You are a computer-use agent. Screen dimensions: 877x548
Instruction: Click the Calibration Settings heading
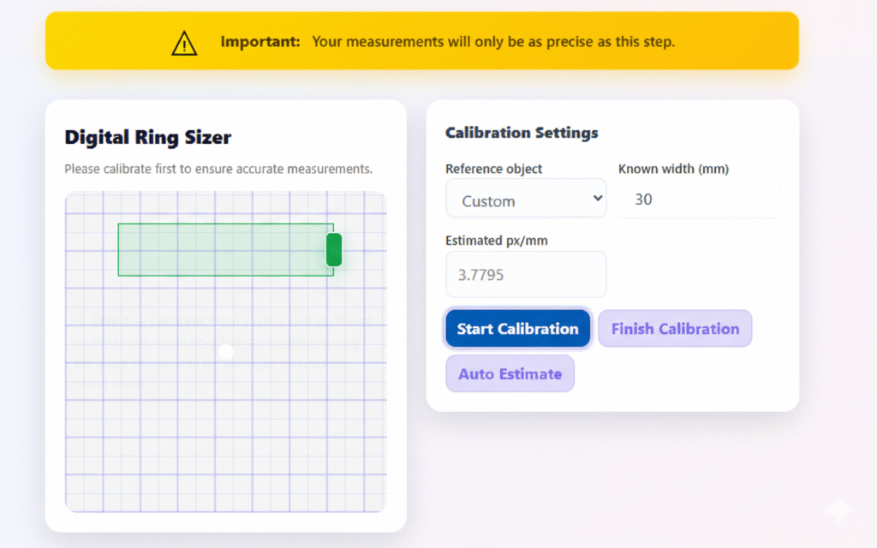(x=522, y=133)
